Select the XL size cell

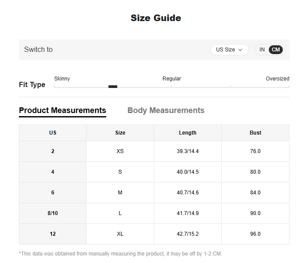pos(120,234)
